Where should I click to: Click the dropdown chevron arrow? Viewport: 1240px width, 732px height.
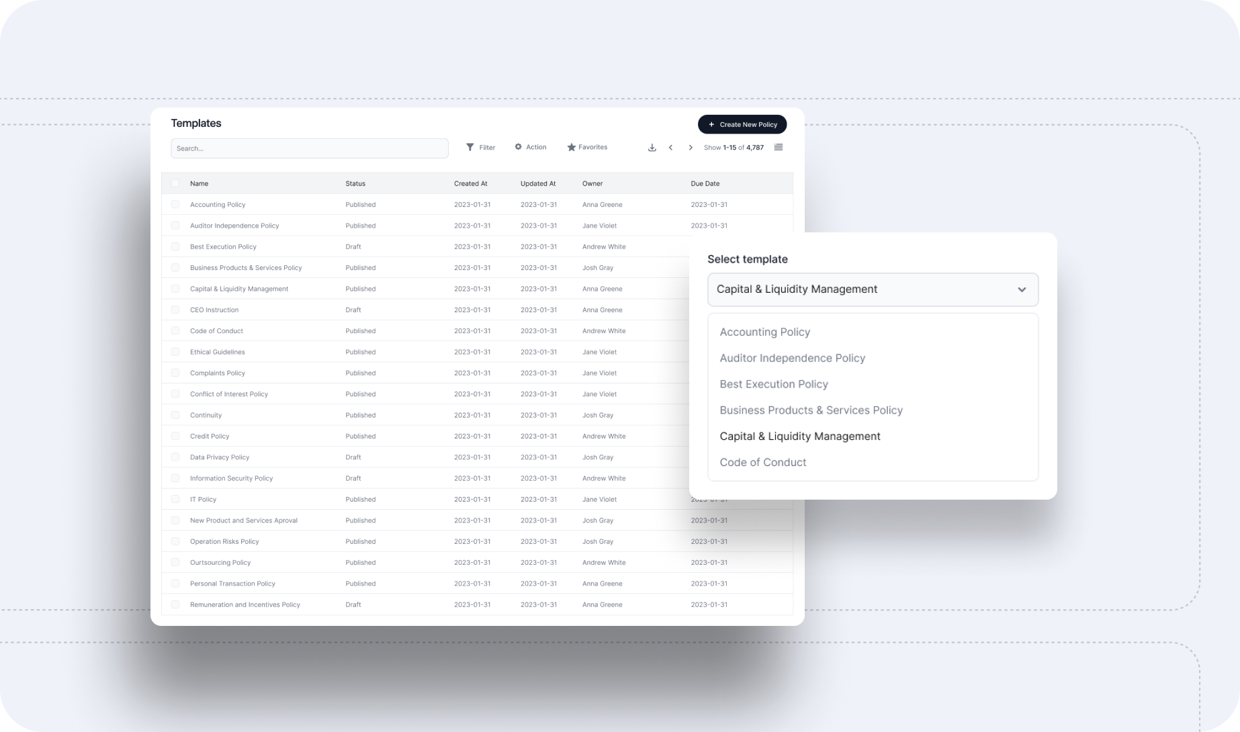[1022, 289]
